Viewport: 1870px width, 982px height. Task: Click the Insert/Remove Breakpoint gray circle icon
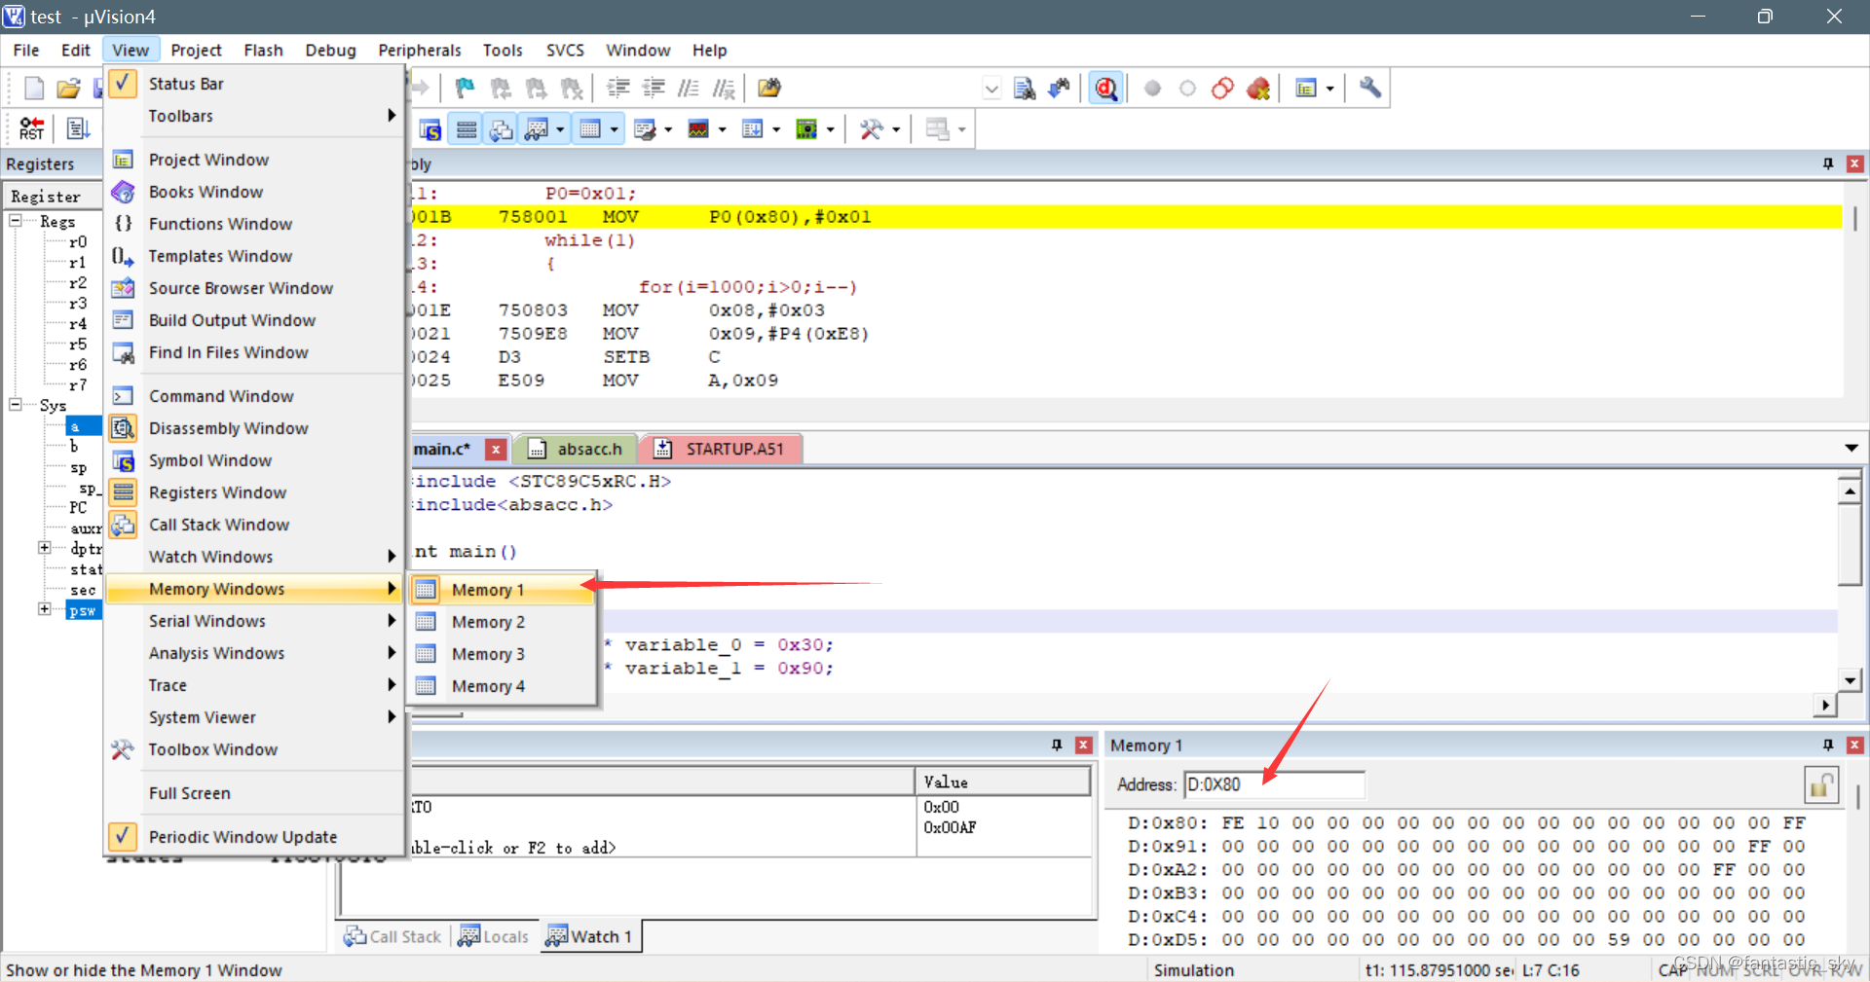coord(1152,89)
